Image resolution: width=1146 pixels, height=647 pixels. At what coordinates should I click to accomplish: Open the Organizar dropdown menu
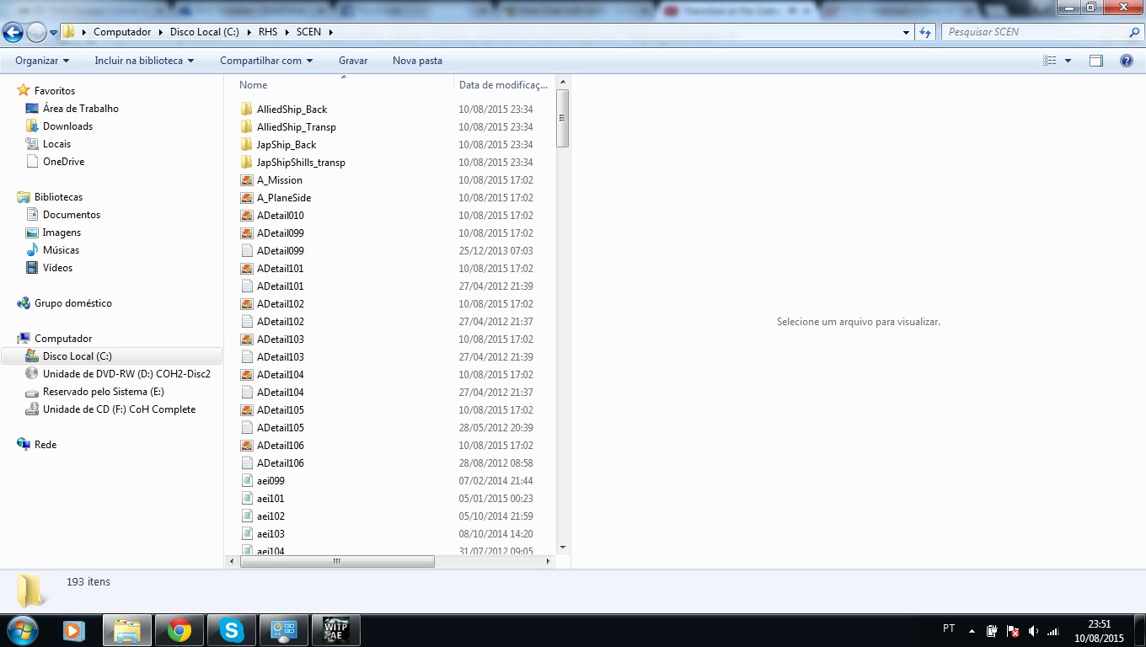[x=42, y=61]
